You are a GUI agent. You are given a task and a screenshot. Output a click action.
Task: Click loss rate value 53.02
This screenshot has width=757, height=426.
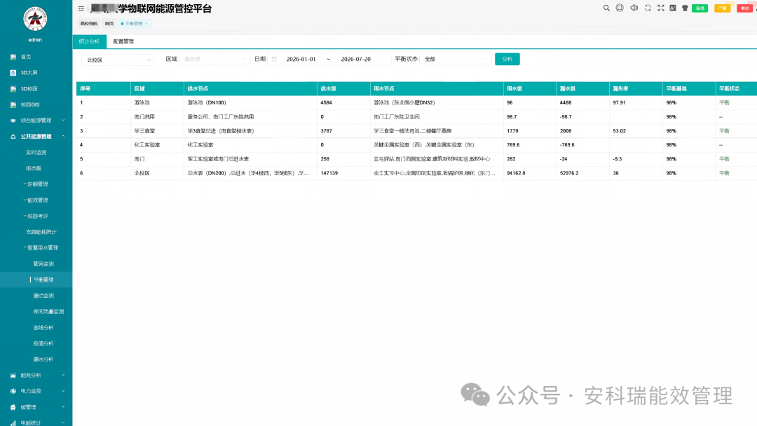[x=620, y=131]
